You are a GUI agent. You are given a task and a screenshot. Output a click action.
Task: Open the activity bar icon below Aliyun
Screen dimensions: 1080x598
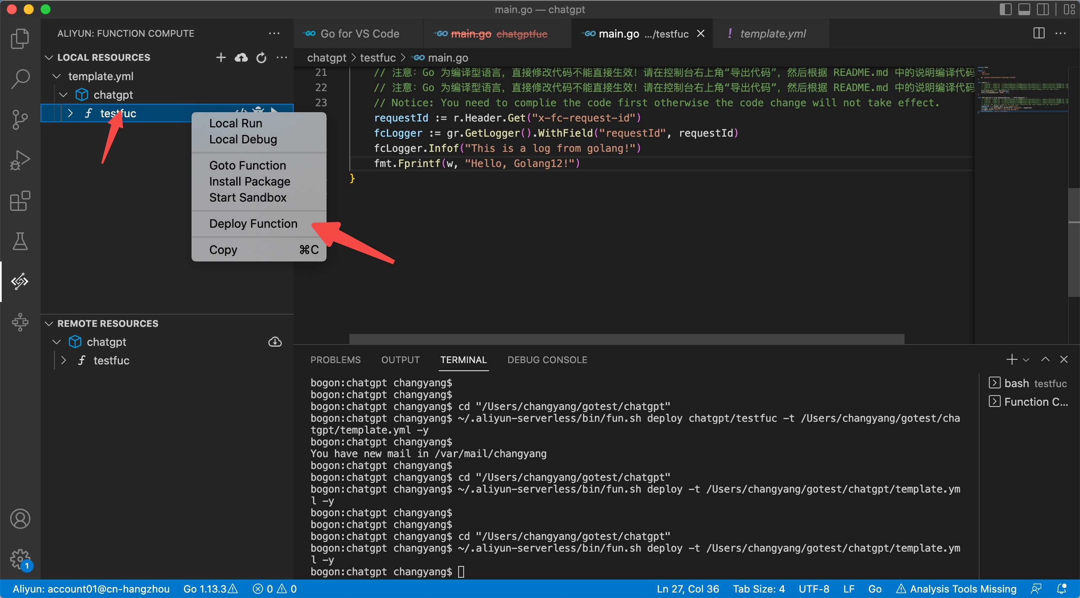(x=20, y=322)
